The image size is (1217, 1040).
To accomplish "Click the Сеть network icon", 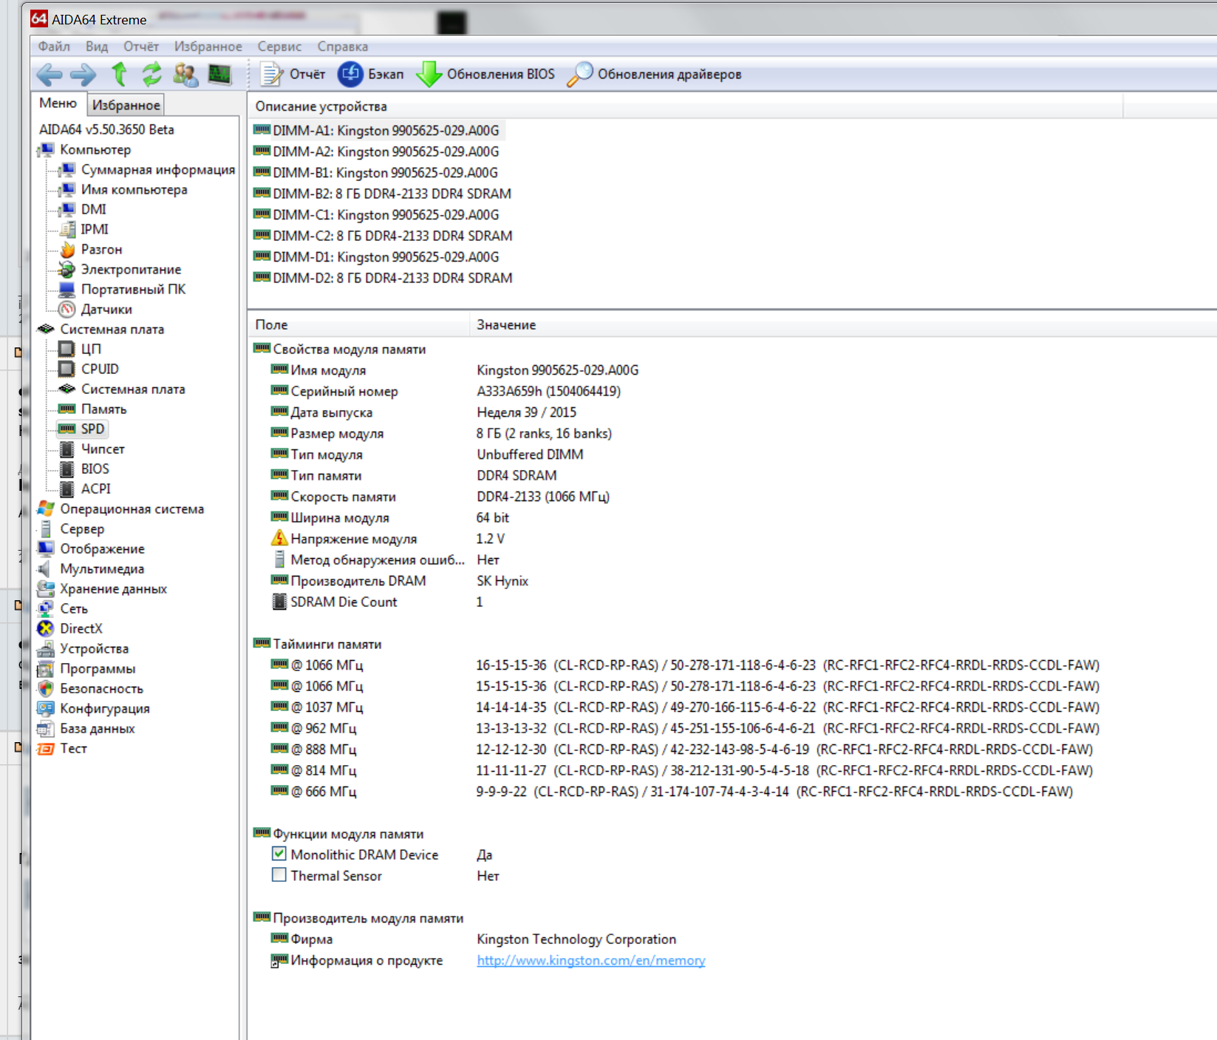I will pos(46,608).
